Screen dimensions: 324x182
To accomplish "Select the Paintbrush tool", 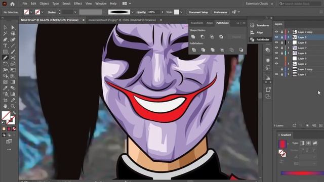I will [13, 52].
